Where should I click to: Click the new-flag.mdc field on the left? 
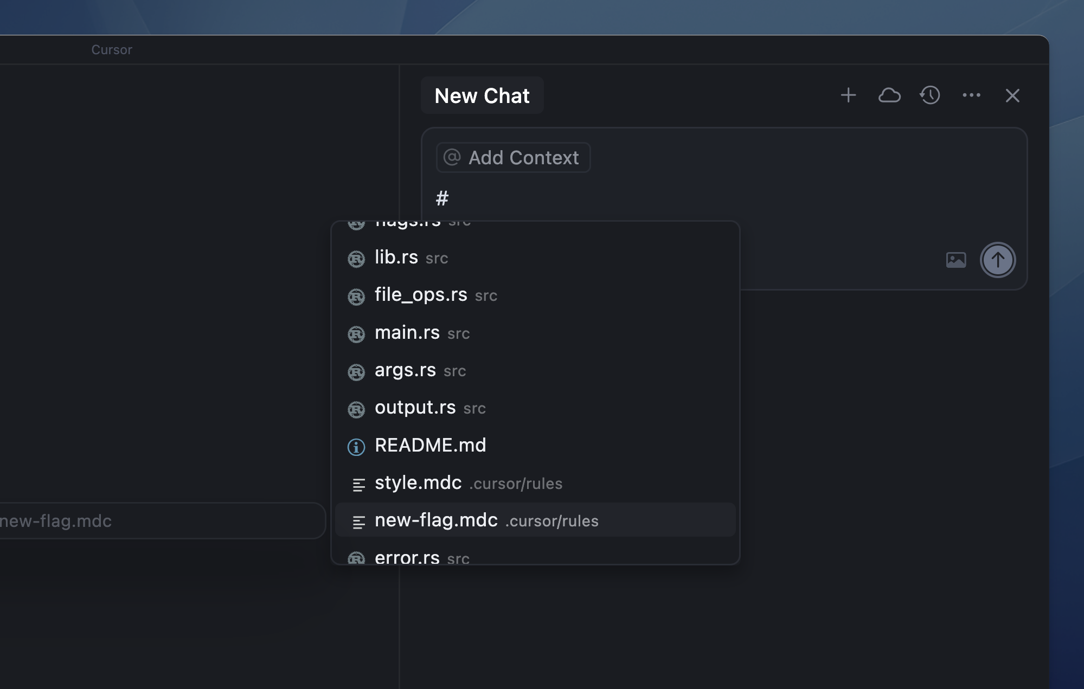pyautogui.click(x=163, y=521)
